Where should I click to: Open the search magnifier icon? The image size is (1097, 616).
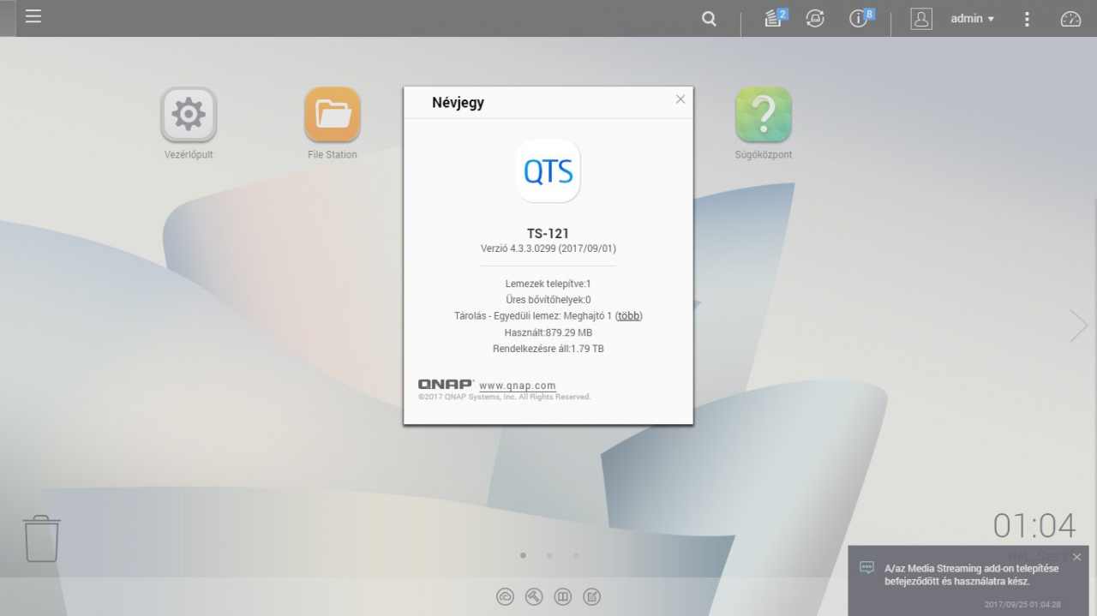[x=709, y=19]
